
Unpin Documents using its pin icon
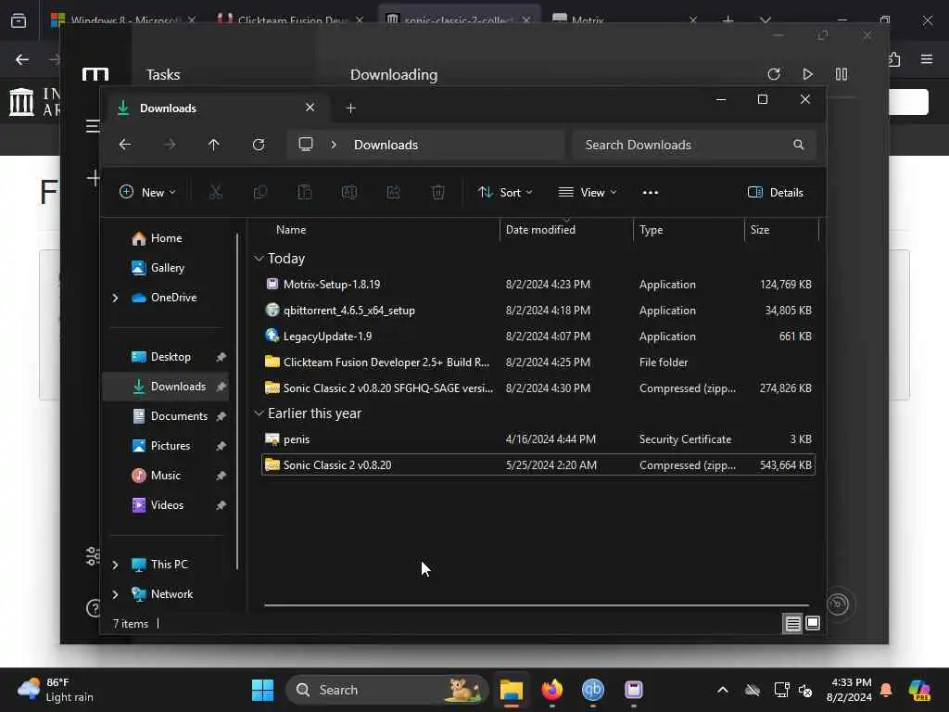tap(221, 416)
